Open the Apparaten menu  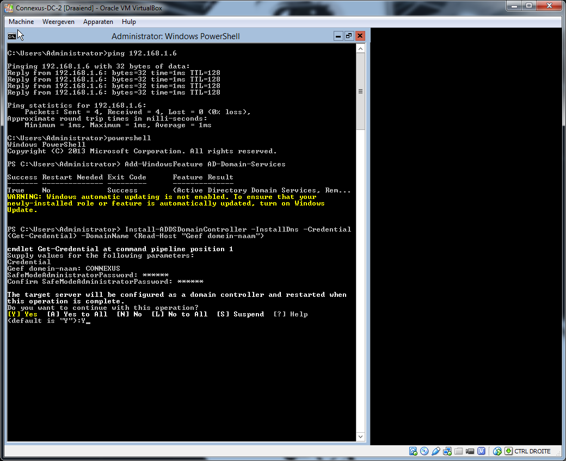[98, 22]
